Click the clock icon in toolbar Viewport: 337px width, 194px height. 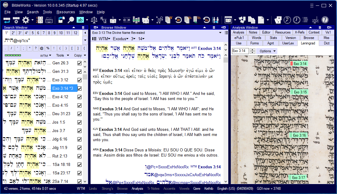pyautogui.click(x=297, y=20)
